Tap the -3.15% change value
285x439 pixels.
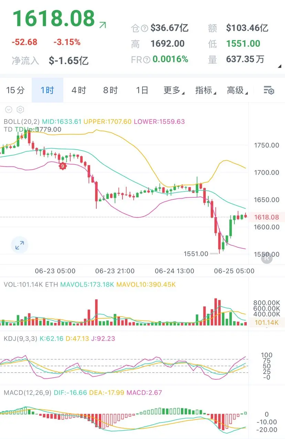coord(67,42)
